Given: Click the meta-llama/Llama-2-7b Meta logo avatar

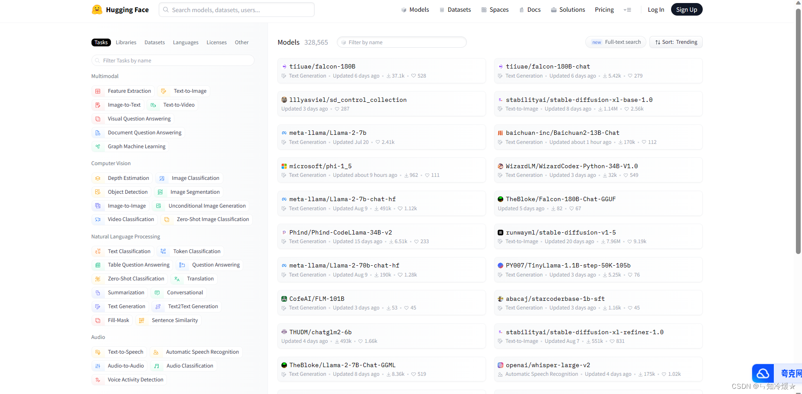Looking at the screenshot, I should point(284,133).
